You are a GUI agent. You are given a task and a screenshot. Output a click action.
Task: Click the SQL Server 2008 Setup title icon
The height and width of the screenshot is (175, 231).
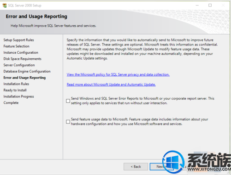[5, 6]
